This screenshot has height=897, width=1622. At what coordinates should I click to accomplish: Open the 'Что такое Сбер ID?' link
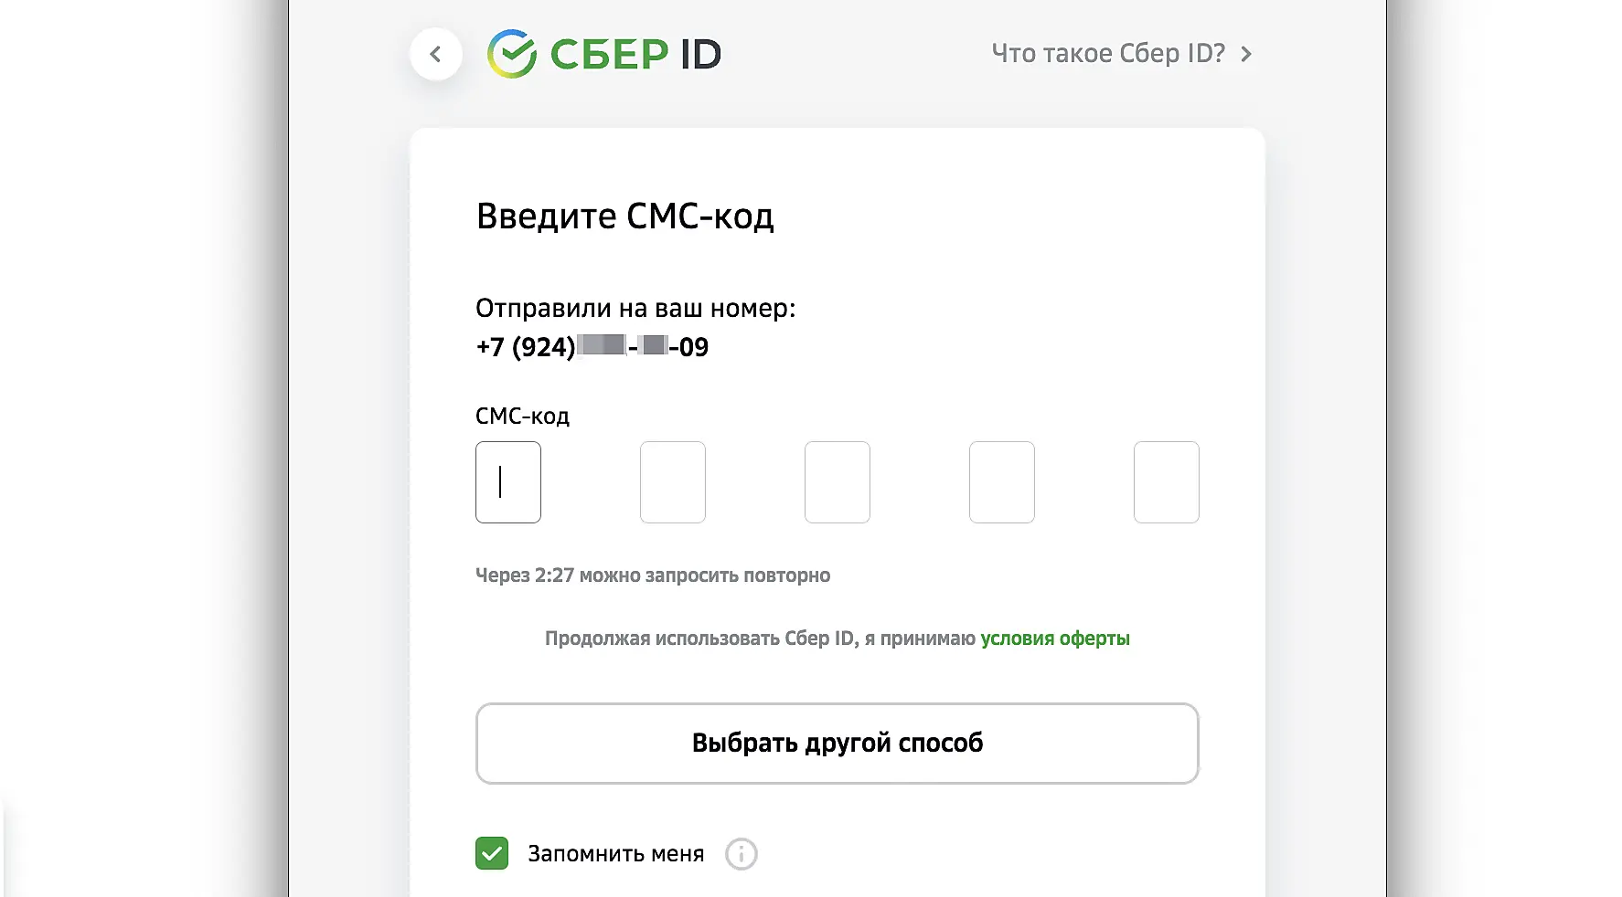[1107, 54]
